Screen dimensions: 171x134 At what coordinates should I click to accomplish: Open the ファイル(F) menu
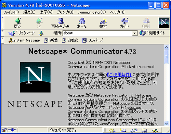11,12
